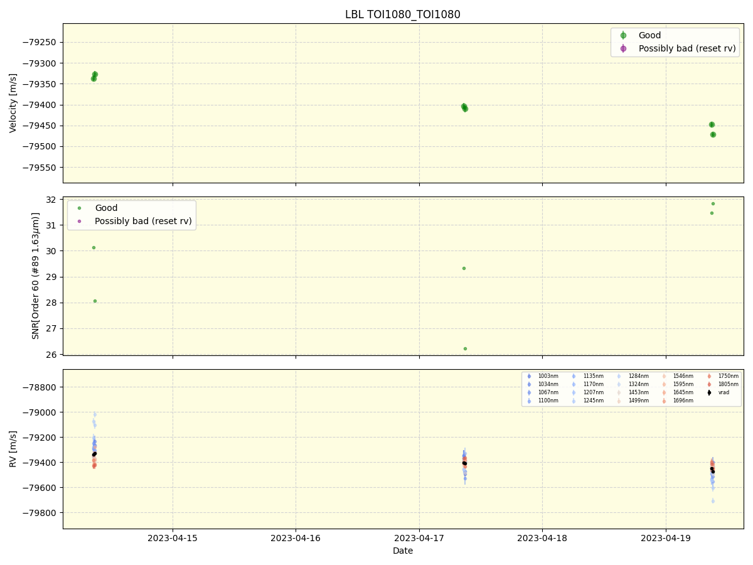Click the 1499nm legend entry
This screenshot has width=753, height=565.
pyautogui.click(x=633, y=401)
